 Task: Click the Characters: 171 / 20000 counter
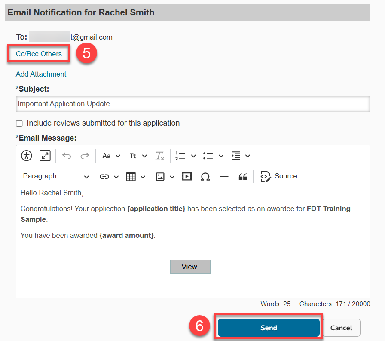click(x=335, y=304)
